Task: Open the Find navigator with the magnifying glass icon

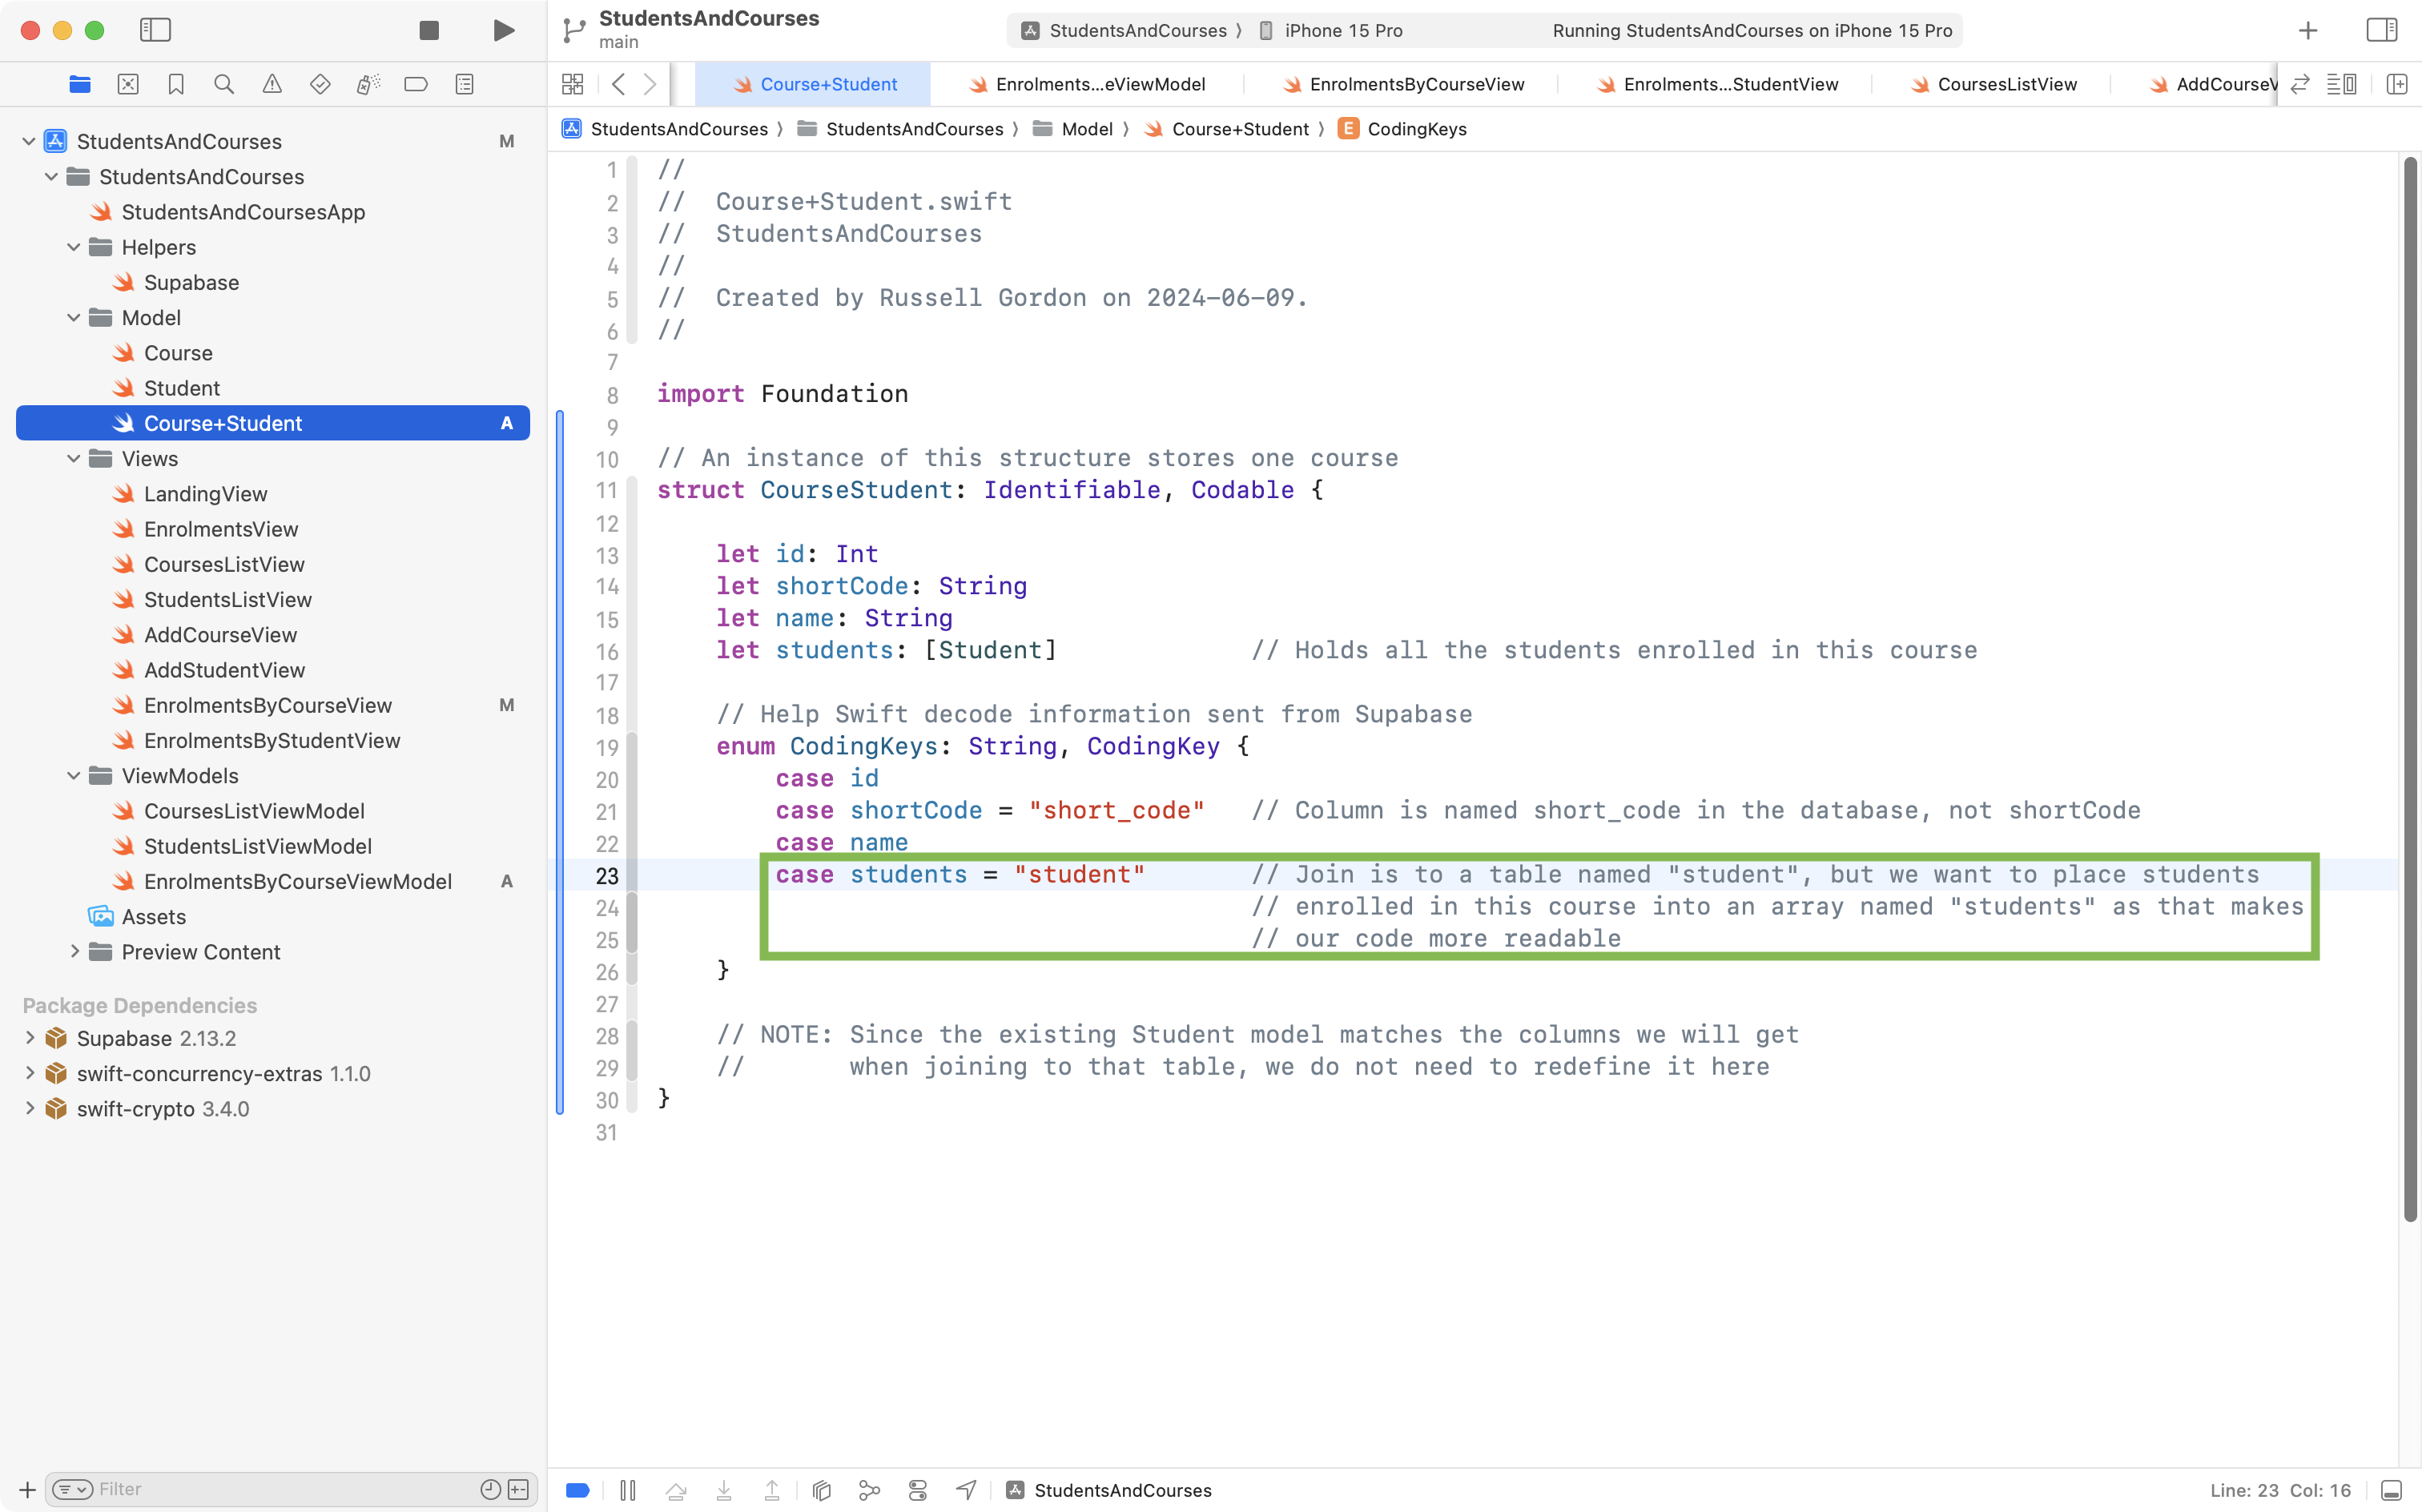Action: [x=224, y=84]
